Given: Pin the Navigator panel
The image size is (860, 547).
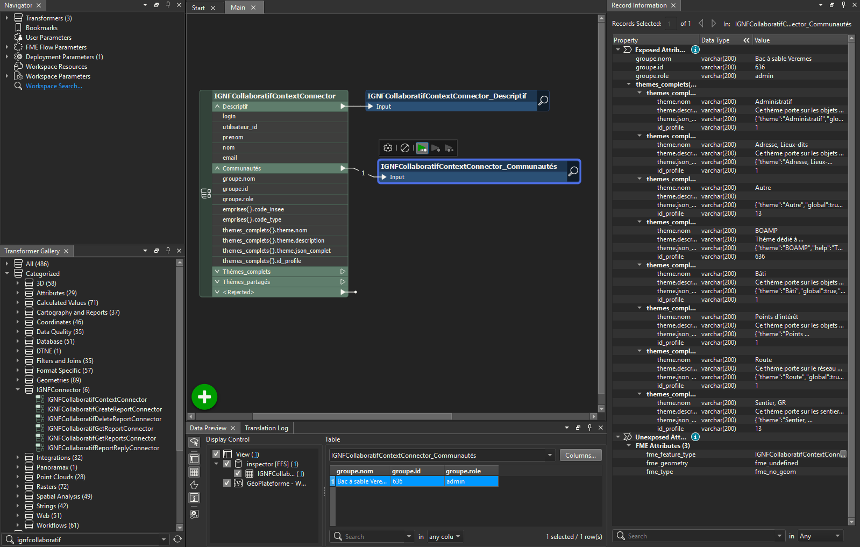Looking at the screenshot, I should click(168, 5).
